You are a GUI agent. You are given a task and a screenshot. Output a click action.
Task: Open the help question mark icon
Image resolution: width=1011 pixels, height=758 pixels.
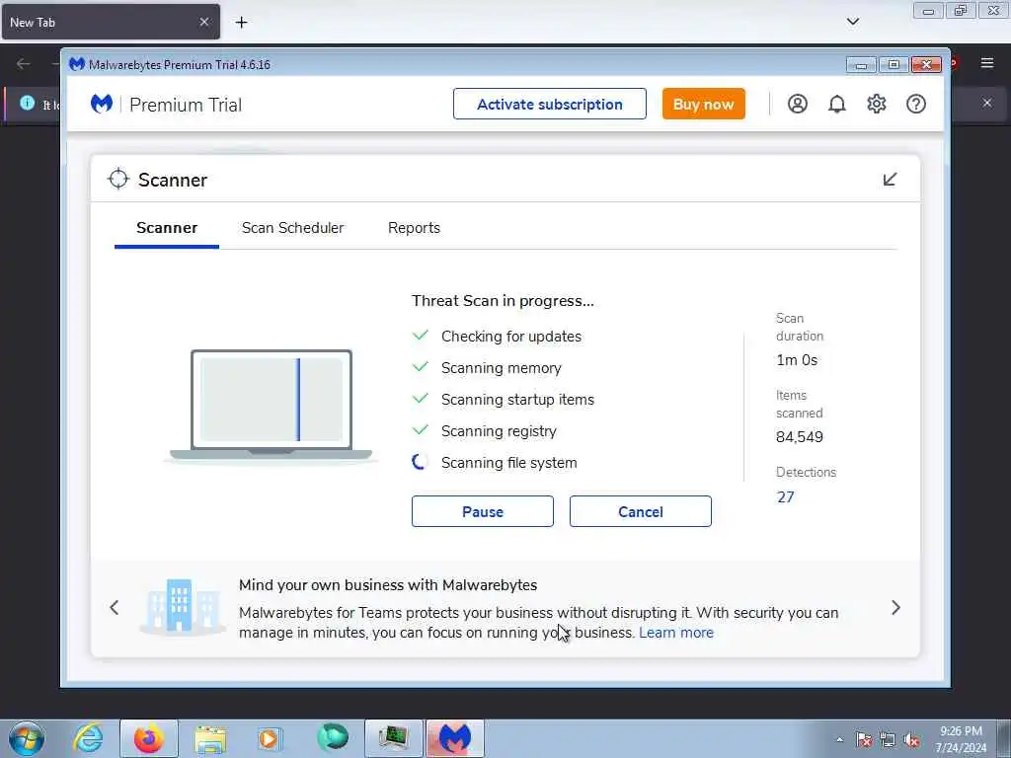915,104
